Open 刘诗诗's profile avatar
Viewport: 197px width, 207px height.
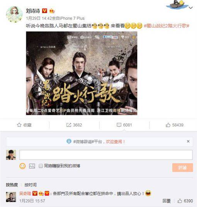coord(14,15)
